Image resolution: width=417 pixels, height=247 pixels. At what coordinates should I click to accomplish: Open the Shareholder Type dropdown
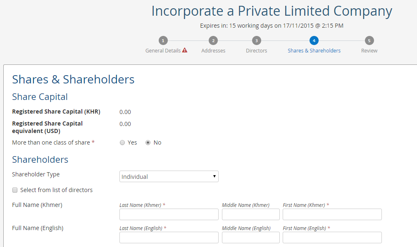pyautogui.click(x=169, y=176)
